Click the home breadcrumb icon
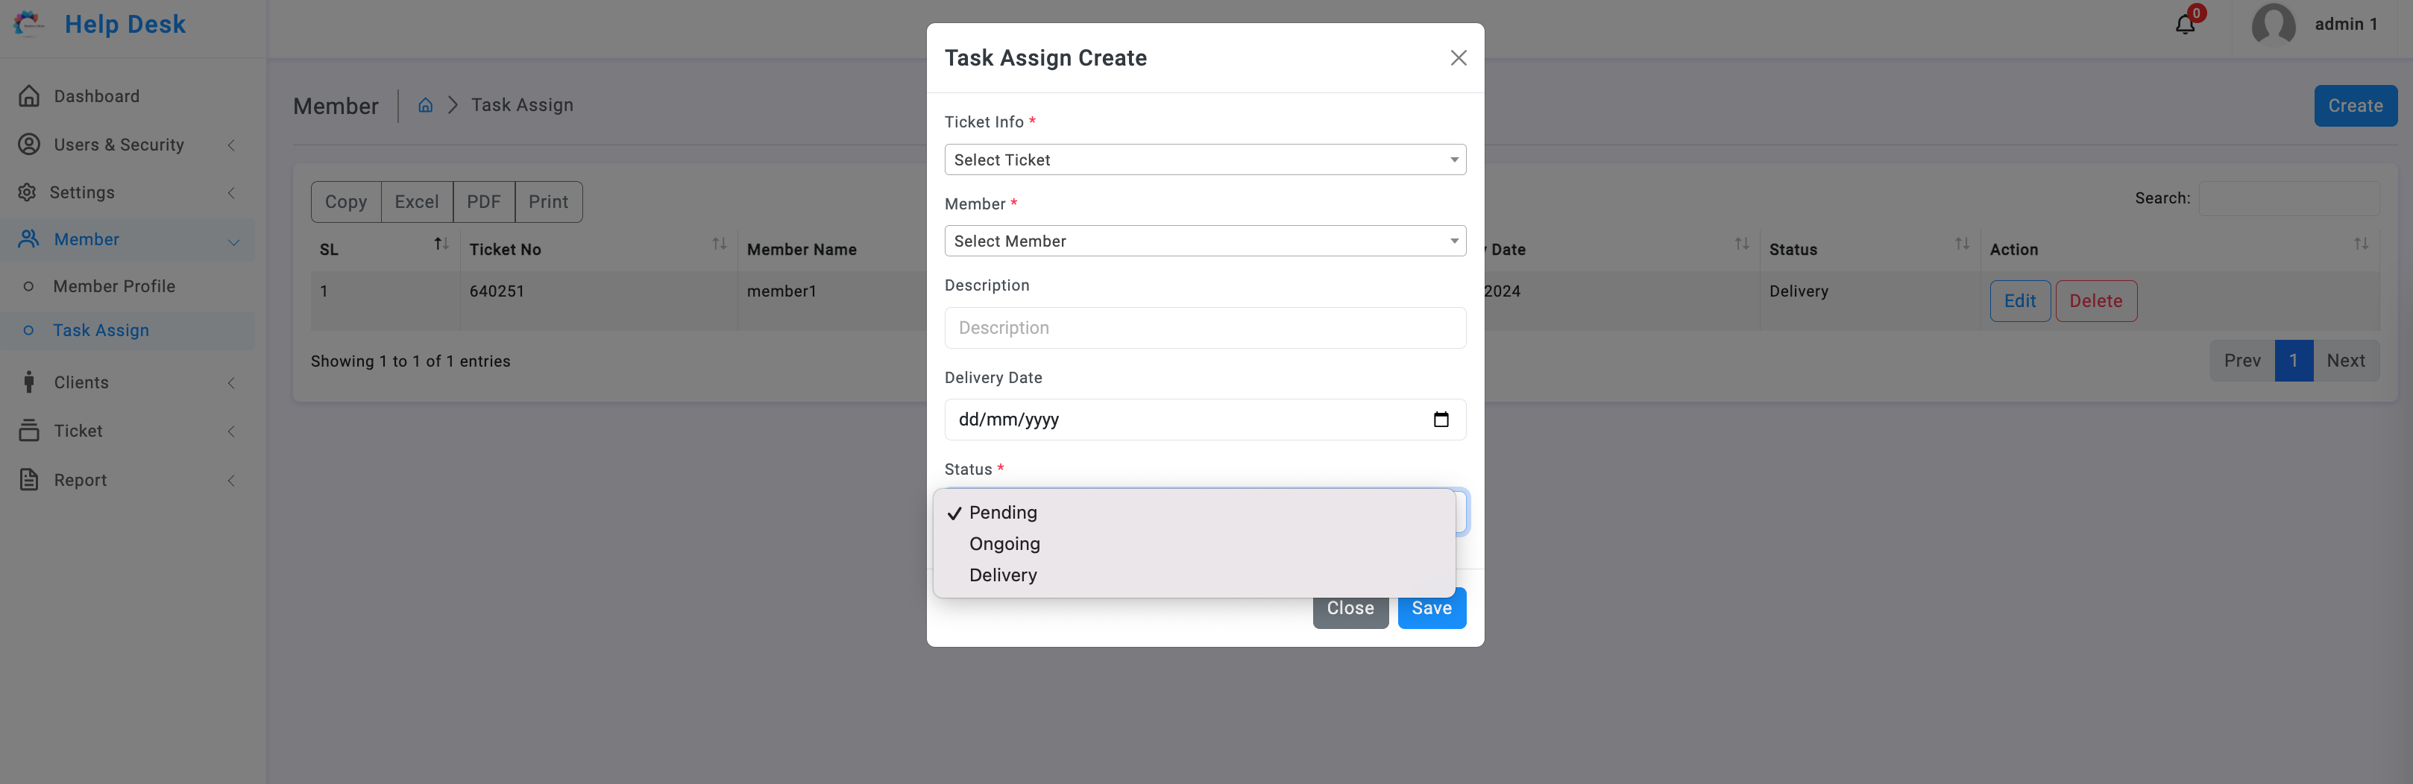The height and width of the screenshot is (784, 2413). point(425,105)
